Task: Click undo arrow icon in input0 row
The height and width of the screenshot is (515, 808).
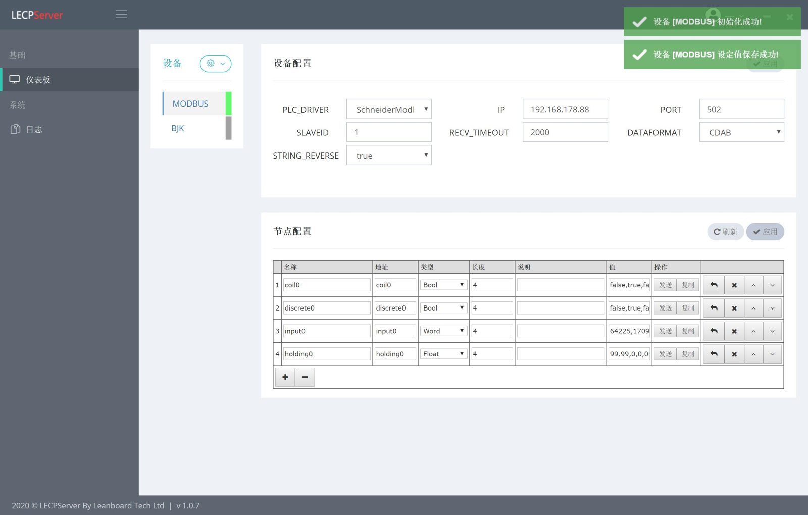Action: click(x=714, y=331)
